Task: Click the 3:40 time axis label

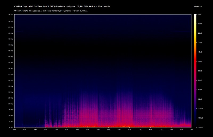Action: 129,130
